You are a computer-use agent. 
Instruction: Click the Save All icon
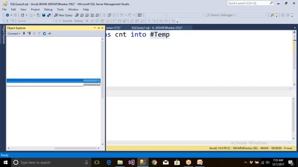coord(49,15)
